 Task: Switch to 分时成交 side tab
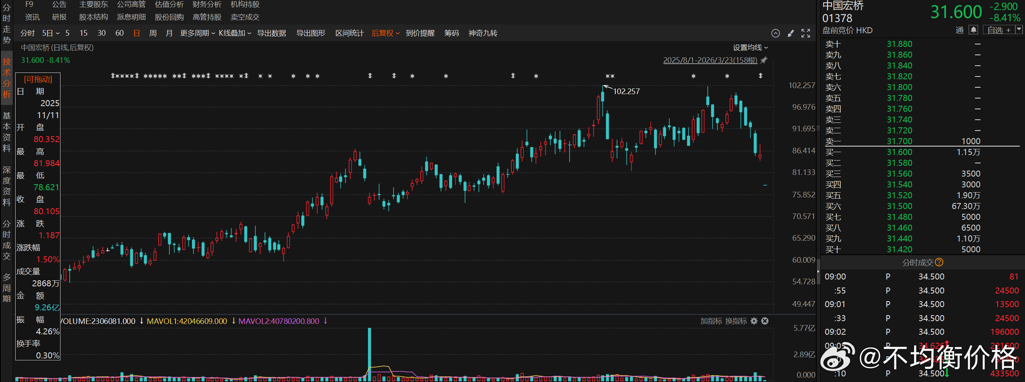6,240
